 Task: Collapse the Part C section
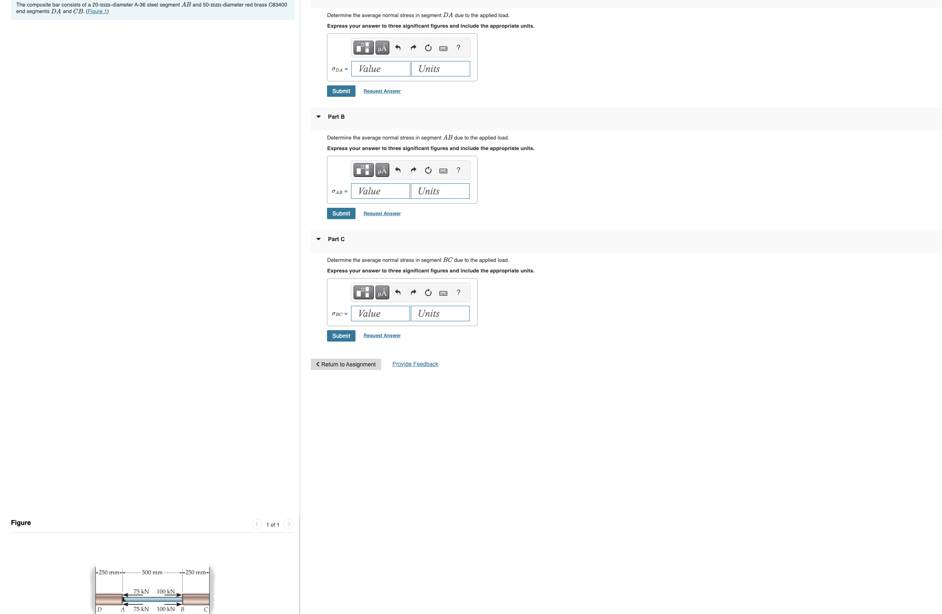[318, 239]
